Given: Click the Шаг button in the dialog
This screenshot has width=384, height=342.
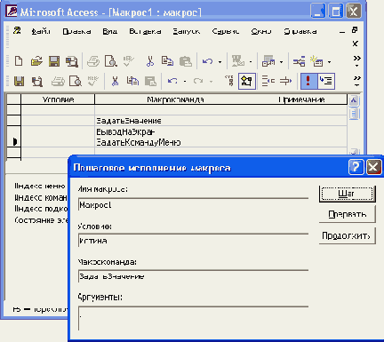Looking at the screenshot, I should point(347,194).
